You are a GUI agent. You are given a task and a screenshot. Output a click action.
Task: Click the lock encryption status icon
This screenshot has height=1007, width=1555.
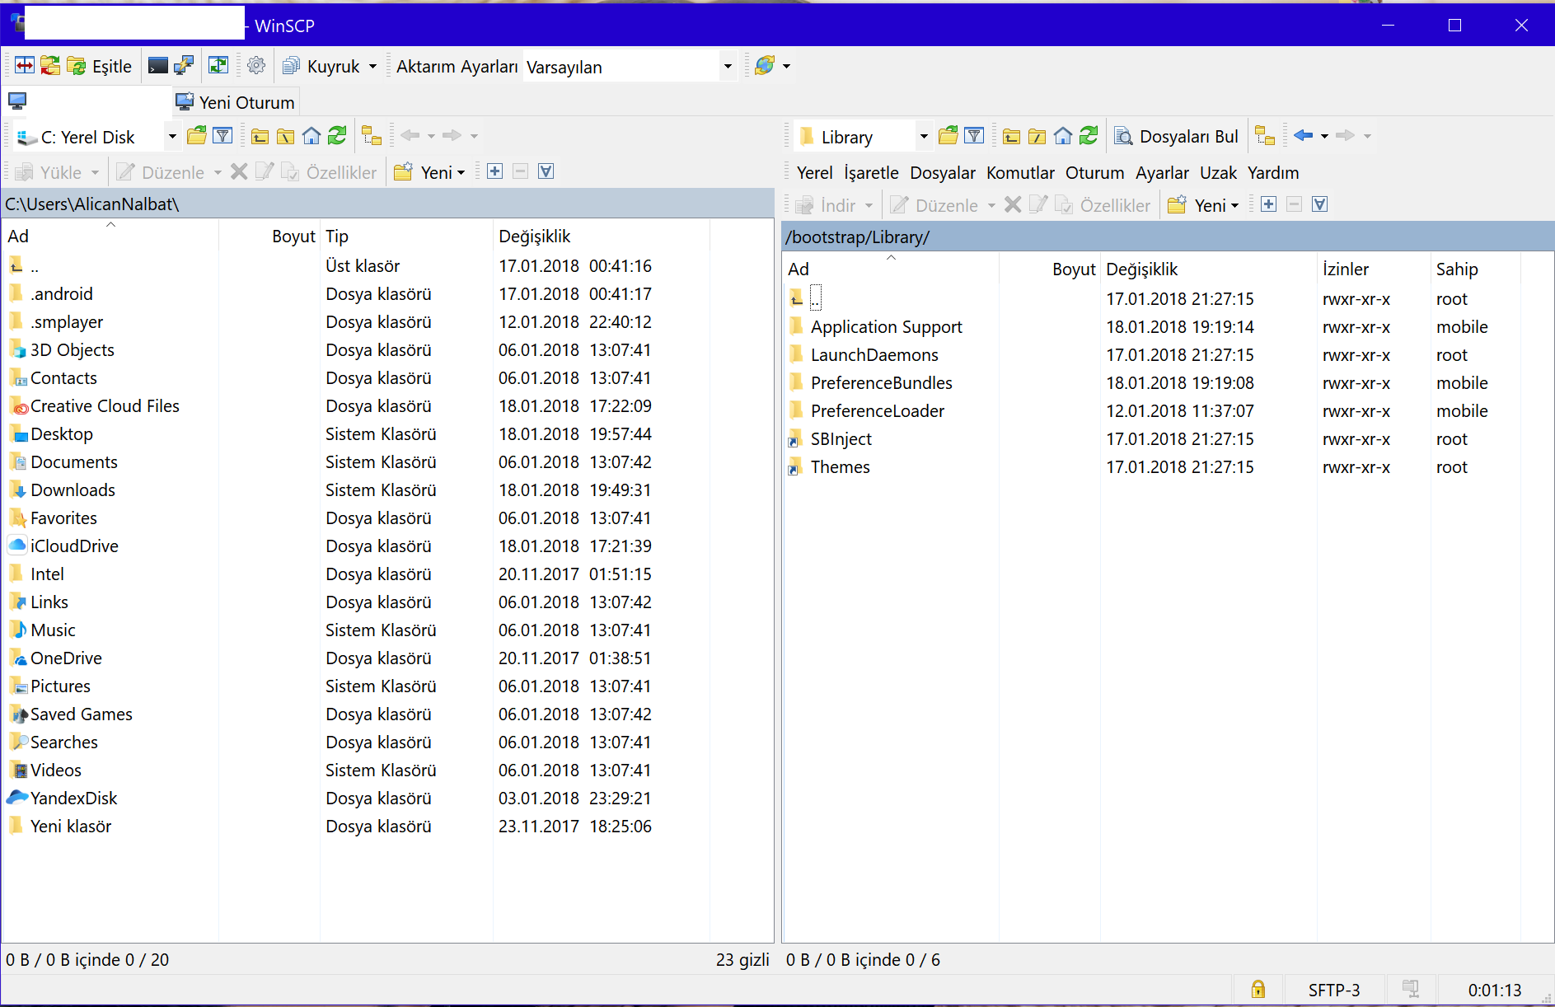coord(1258,990)
